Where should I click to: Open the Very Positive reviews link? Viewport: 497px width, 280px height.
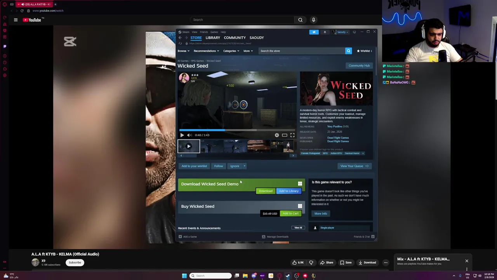(x=335, y=126)
